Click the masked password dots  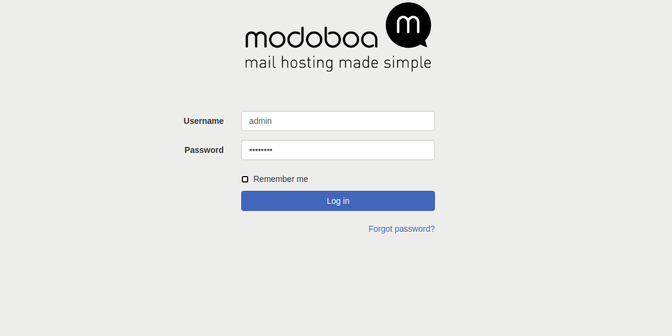[x=261, y=150]
